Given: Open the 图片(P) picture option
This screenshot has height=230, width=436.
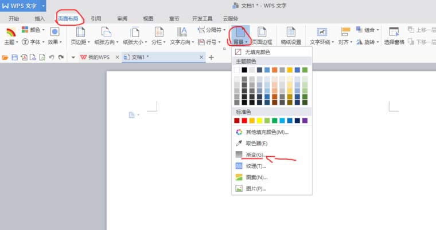Looking at the screenshot, I should click(x=272, y=189).
